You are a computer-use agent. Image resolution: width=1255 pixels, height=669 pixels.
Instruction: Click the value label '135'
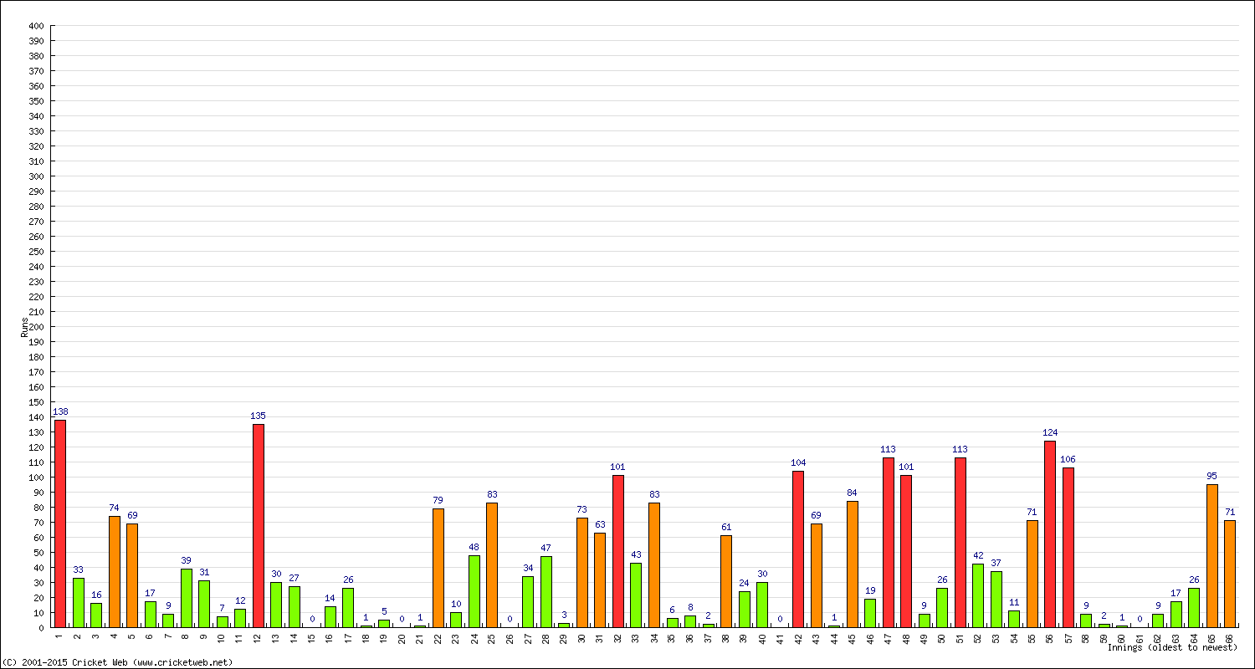[259, 416]
